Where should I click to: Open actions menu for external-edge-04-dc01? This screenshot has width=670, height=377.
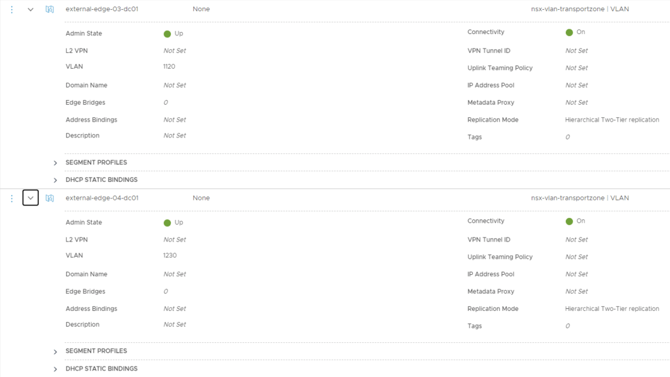pos(11,198)
